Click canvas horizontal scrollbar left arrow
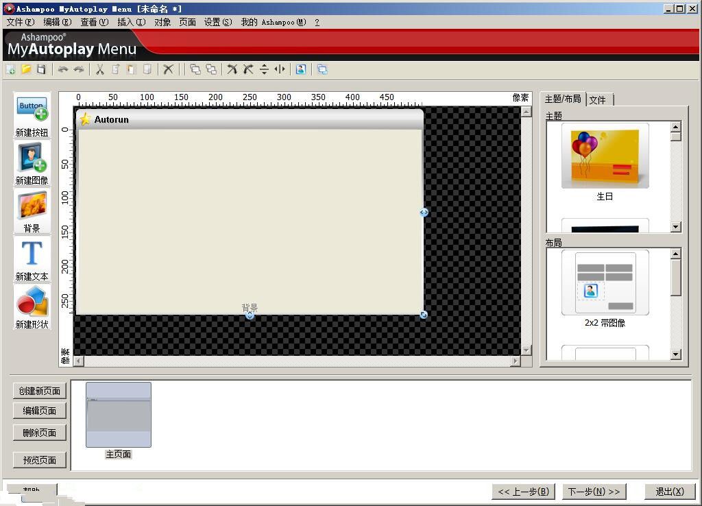 79,361
